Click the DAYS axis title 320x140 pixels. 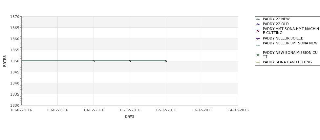tap(130, 117)
